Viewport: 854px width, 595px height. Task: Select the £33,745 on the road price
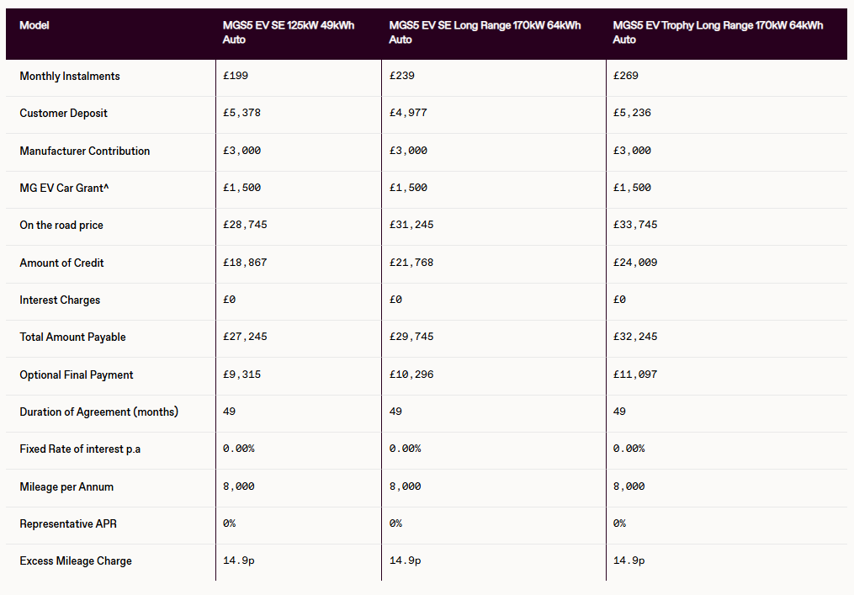(x=635, y=226)
